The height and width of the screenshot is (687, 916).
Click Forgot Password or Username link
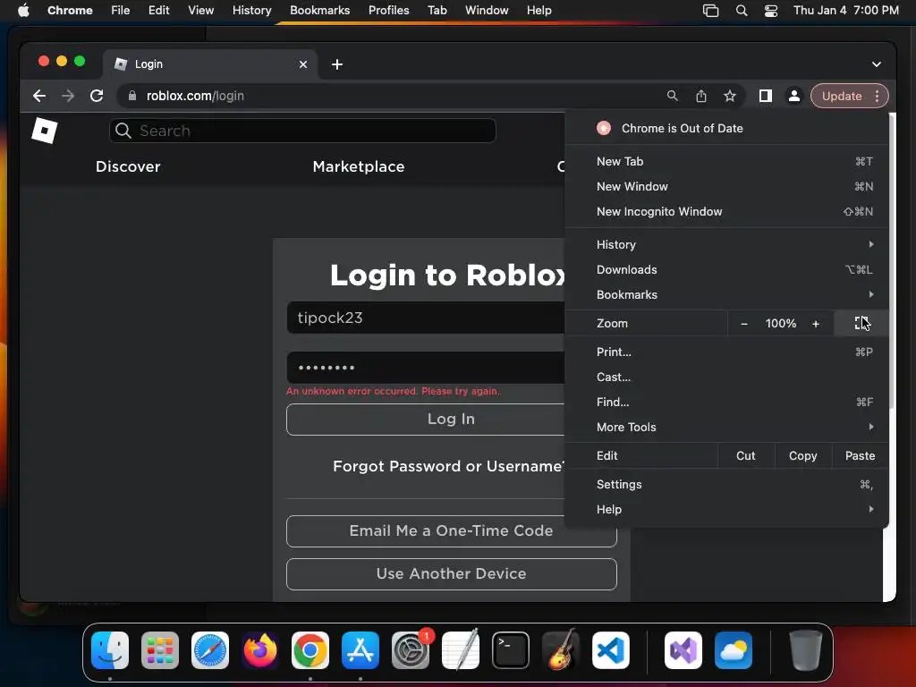coord(449,466)
